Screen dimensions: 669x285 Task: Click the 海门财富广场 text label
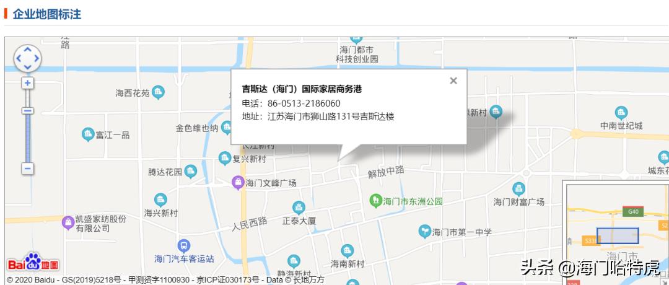coord(519,202)
